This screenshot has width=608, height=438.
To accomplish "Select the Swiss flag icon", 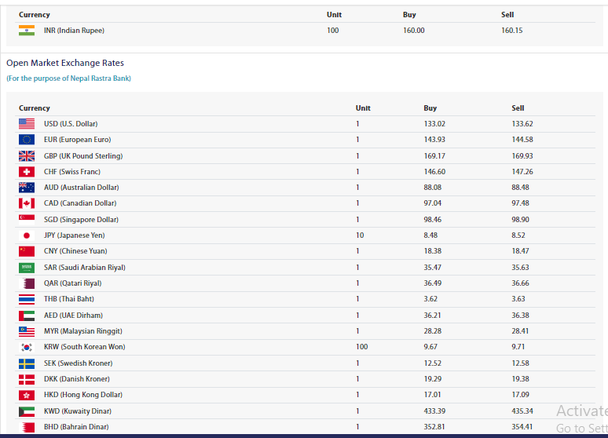I will point(27,172).
